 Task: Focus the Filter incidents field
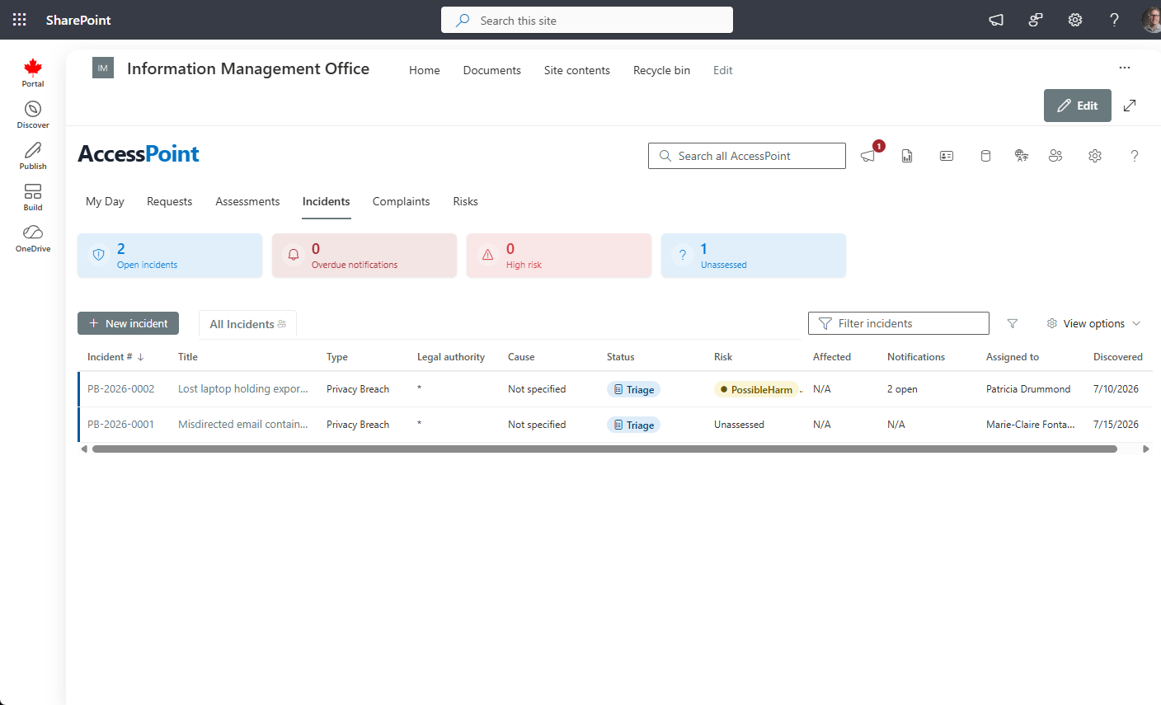pos(899,323)
